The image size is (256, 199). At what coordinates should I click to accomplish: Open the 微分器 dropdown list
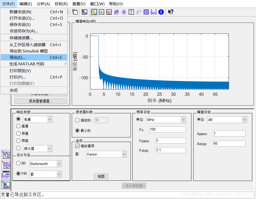tap(38, 149)
